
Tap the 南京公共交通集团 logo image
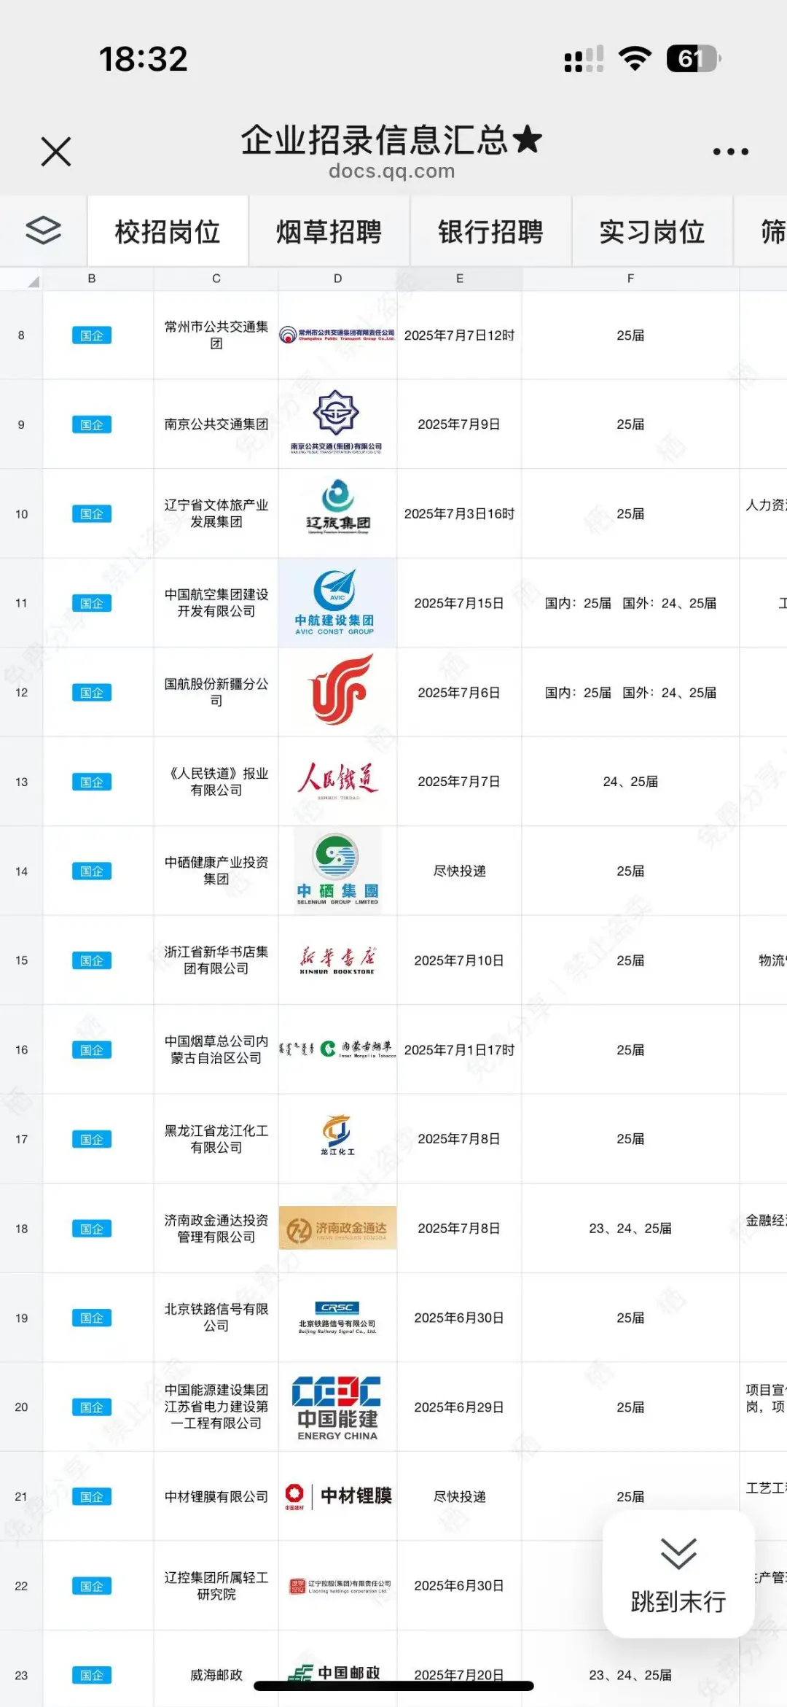[337, 422]
